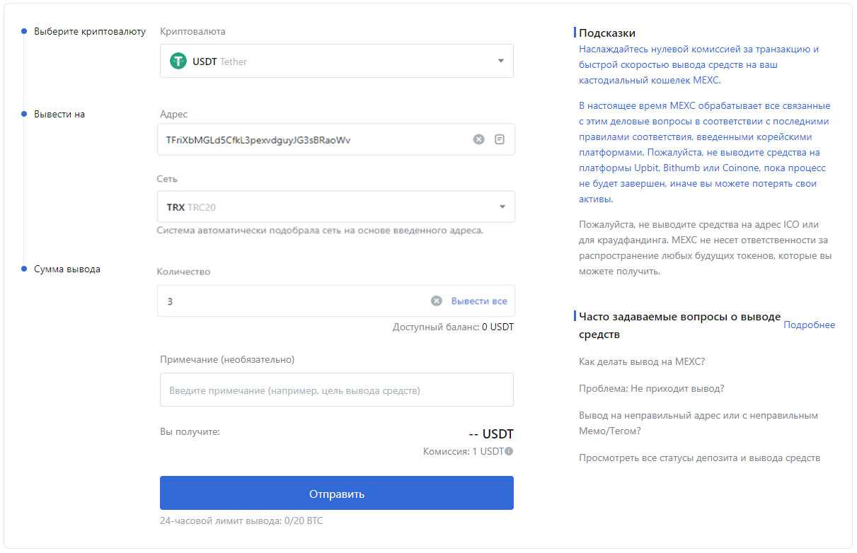Open FAQ about wrong address or Memo

pyautogui.click(x=698, y=423)
